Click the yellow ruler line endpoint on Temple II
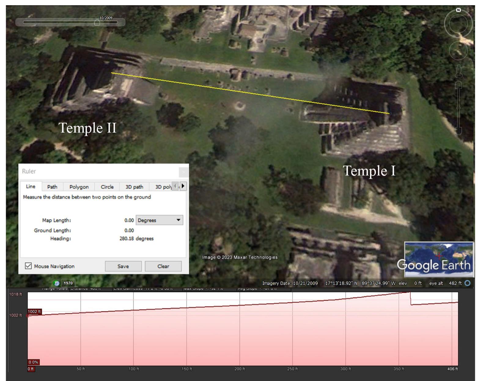The width and height of the screenshot is (478, 381). 112,73
